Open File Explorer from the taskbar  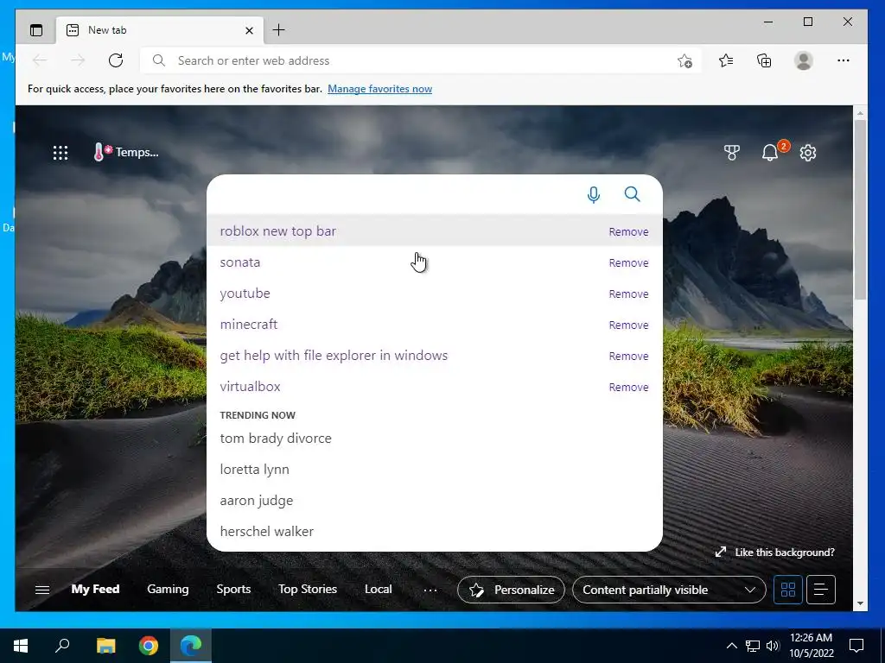tap(105, 646)
